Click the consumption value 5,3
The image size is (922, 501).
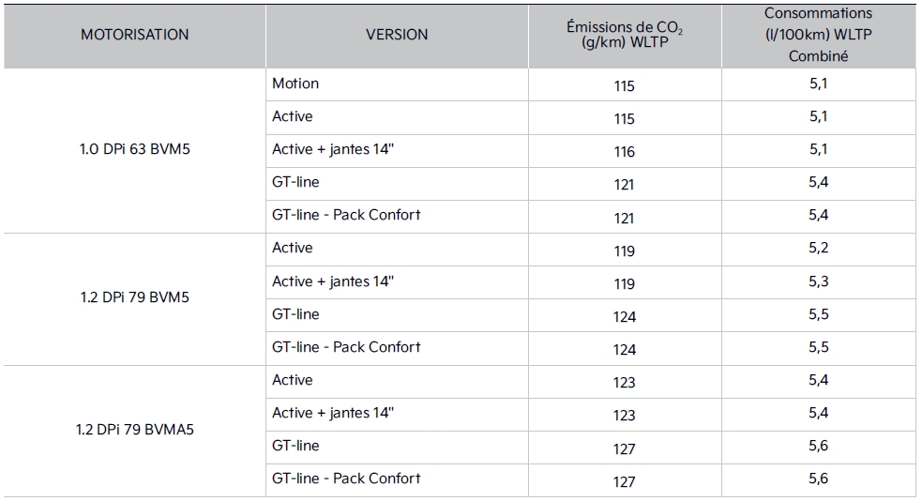[818, 281]
